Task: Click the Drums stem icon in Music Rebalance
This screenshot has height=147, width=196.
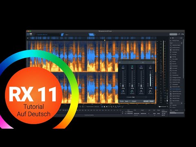Action: pyautogui.click(x=141, y=66)
